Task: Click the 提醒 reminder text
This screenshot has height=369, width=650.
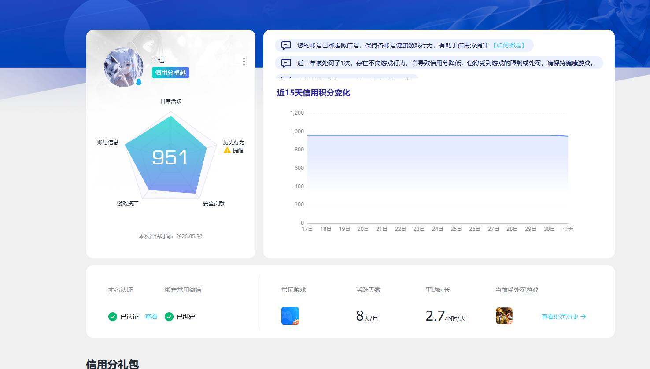Action: pyautogui.click(x=238, y=150)
